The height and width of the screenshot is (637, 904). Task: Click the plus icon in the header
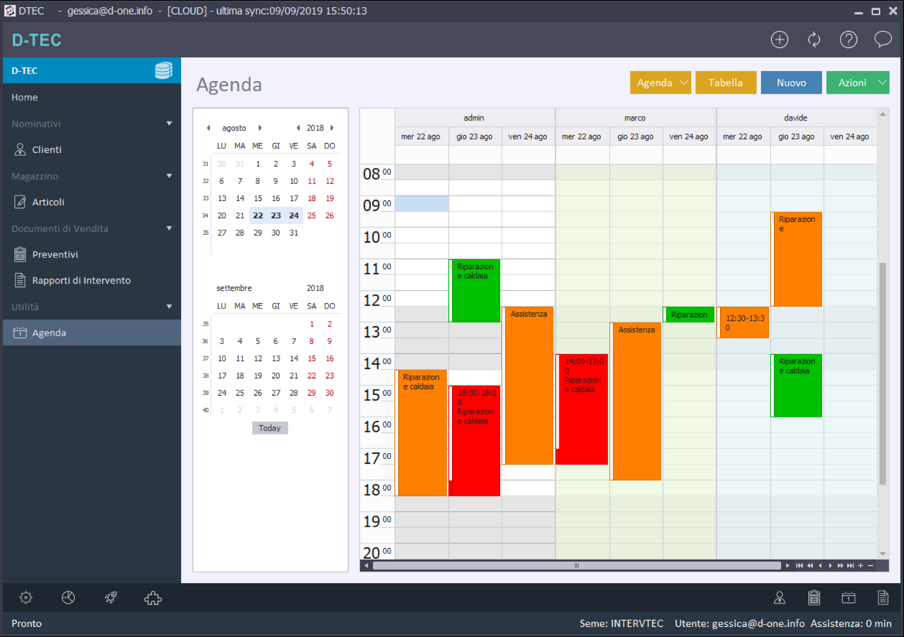(x=779, y=39)
